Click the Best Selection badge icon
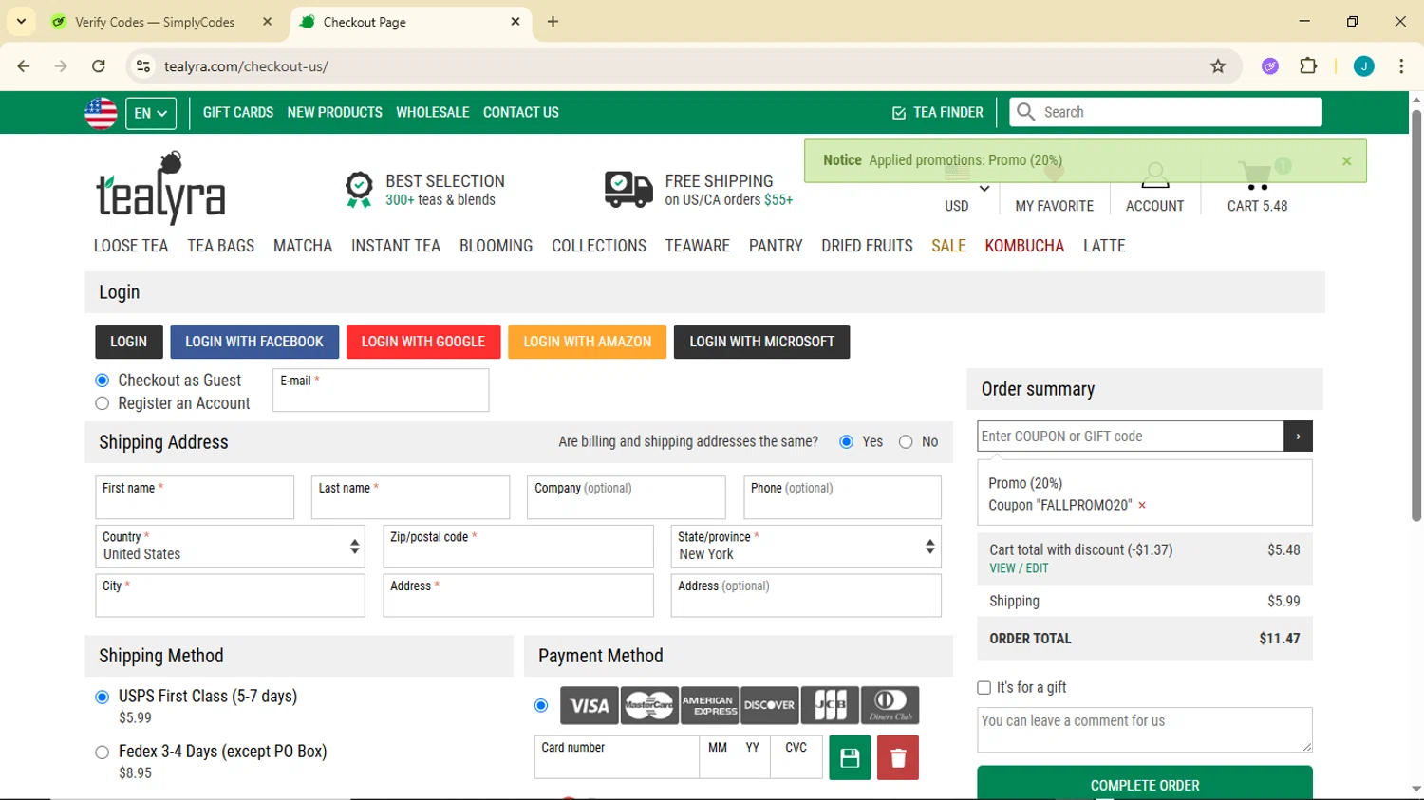Image resolution: width=1424 pixels, height=800 pixels. [359, 190]
